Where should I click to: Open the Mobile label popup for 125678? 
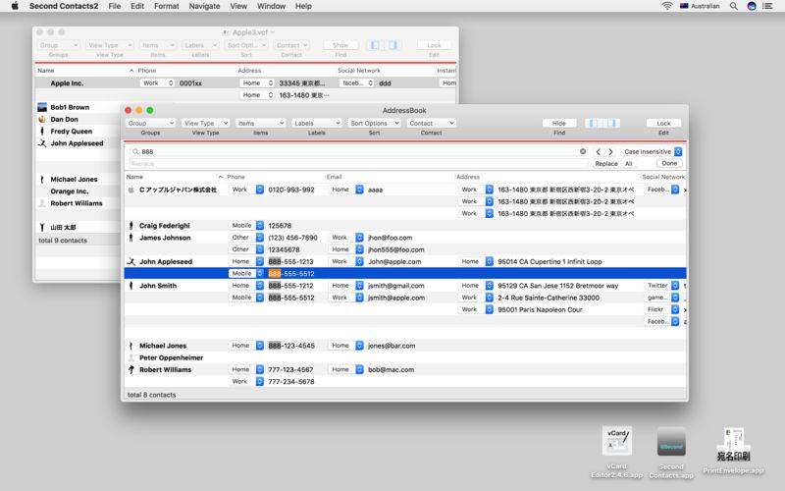point(246,226)
